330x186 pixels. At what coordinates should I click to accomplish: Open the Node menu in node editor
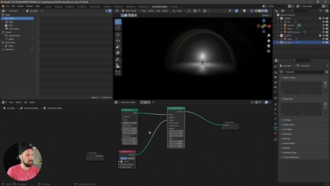click(x=32, y=102)
